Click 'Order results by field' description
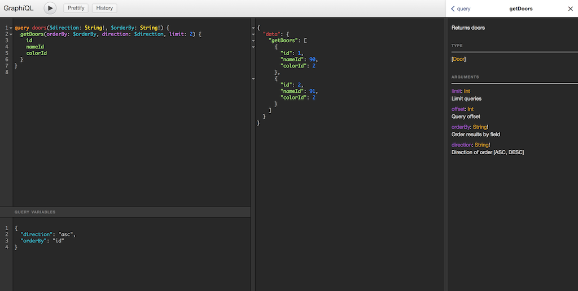Image resolution: width=578 pixels, height=291 pixels. tap(476, 135)
